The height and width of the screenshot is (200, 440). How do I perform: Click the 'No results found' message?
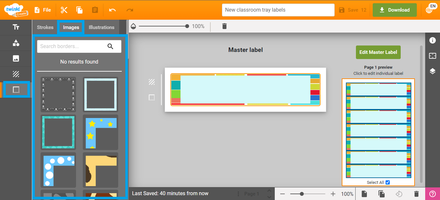(x=79, y=62)
